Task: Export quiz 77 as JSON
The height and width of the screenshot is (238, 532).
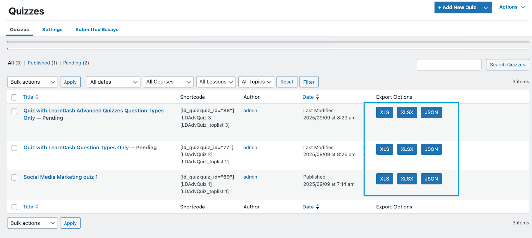Action: (x=431, y=149)
